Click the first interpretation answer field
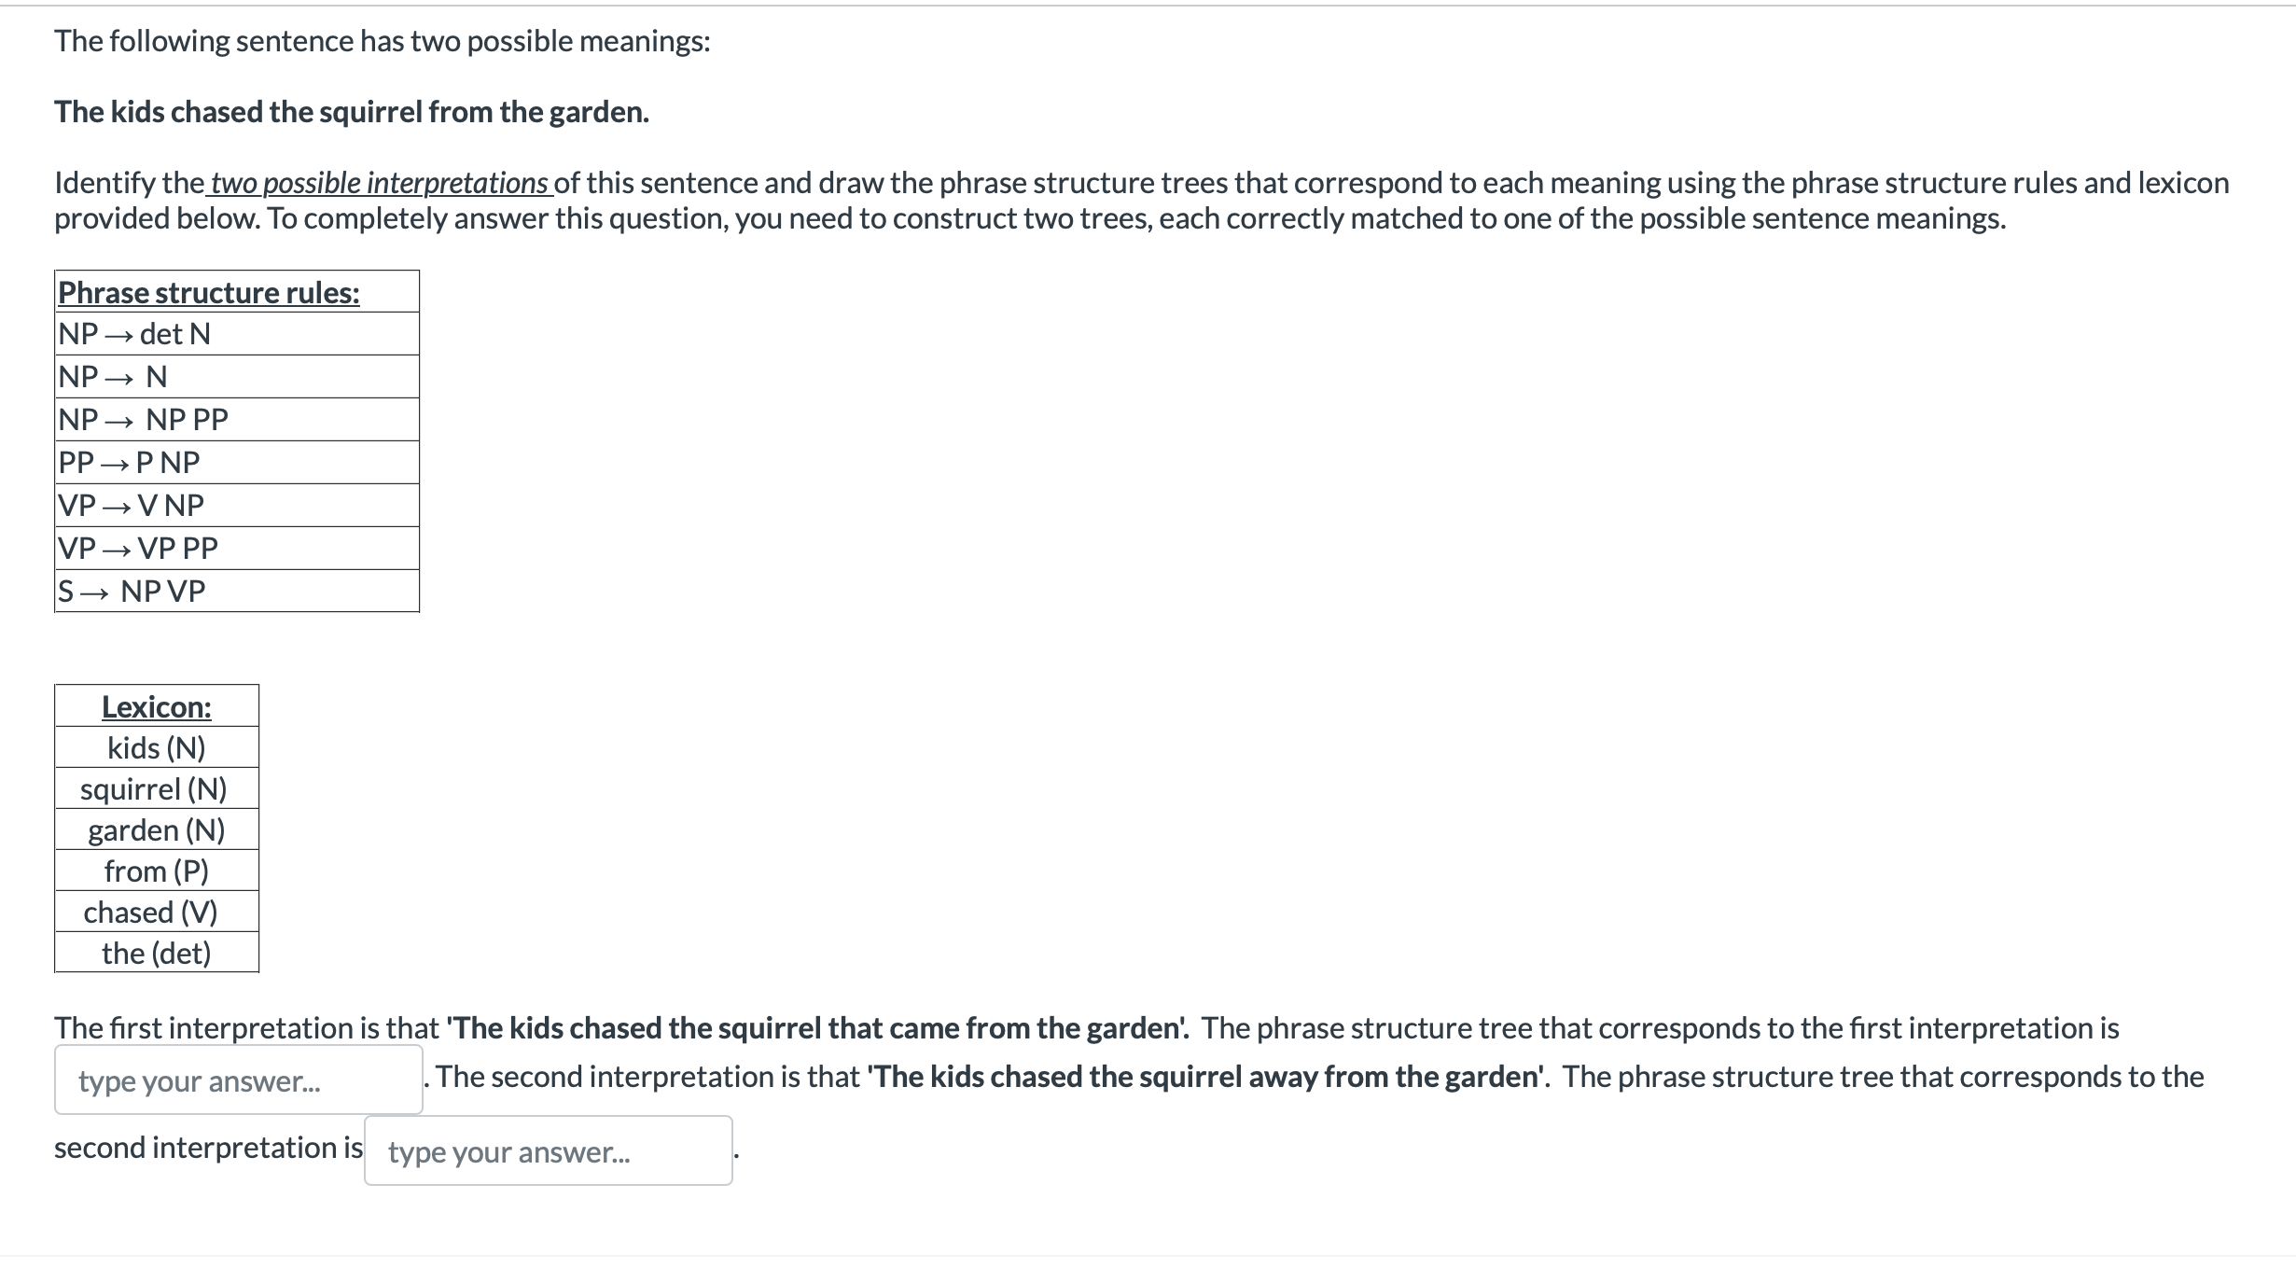This screenshot has width=2296, height=1268. tap(239, 1080)
